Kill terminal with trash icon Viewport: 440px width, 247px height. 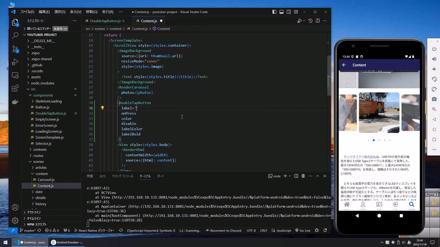(303, 176)
